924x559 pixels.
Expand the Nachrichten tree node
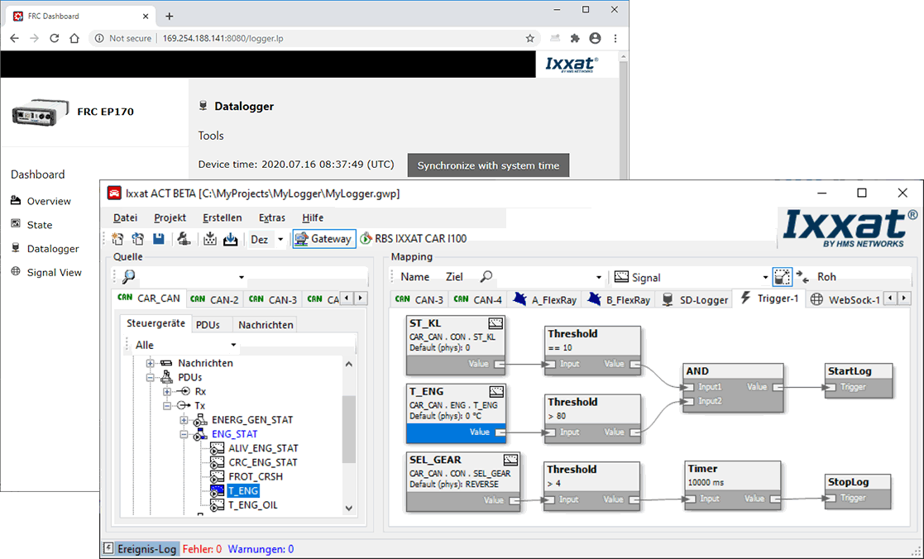coord(151,363)
